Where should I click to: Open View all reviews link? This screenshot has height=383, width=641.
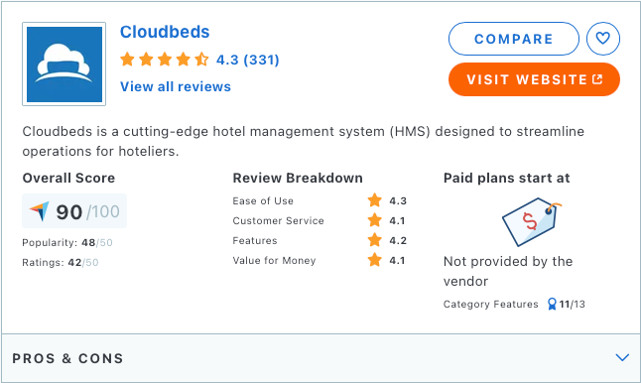click(x=176, y=86)
